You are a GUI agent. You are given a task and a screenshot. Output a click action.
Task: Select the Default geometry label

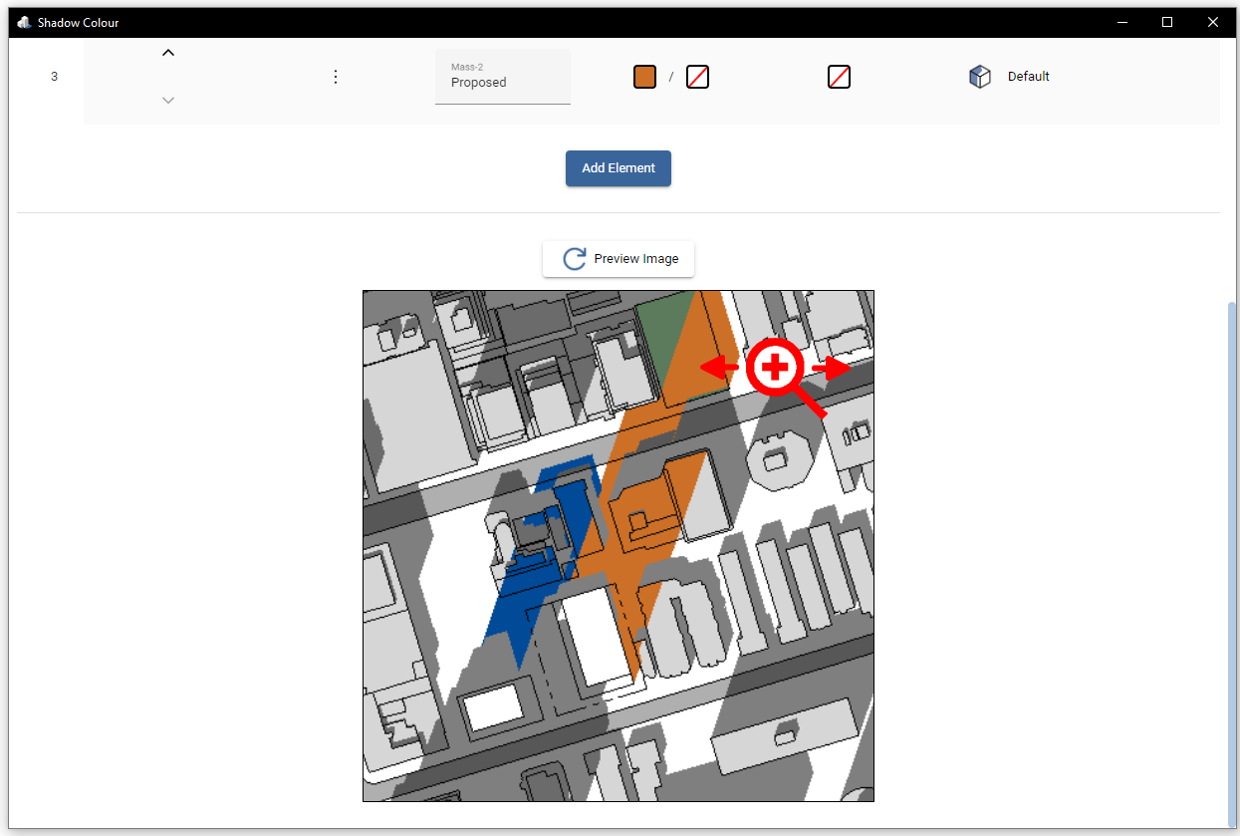point(1028,76)
